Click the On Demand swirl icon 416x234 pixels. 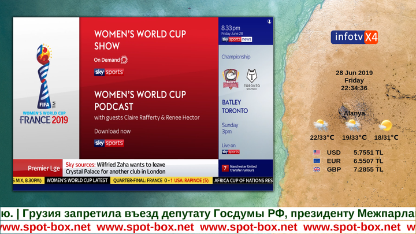tap(124, 60)
